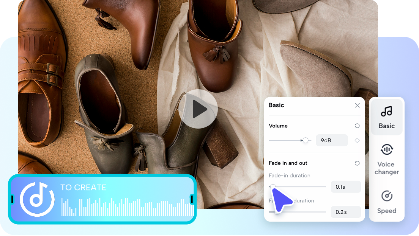Select the Basic music note icon in sidebar
This screenshot has width=419, height=236.
click(x=386, y=112)
